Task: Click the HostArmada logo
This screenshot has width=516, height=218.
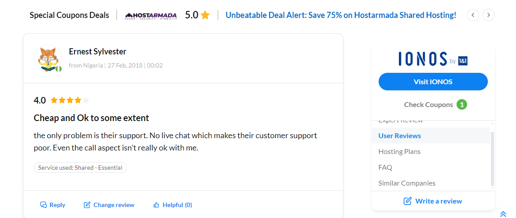Action: click(x=151, y=15)
